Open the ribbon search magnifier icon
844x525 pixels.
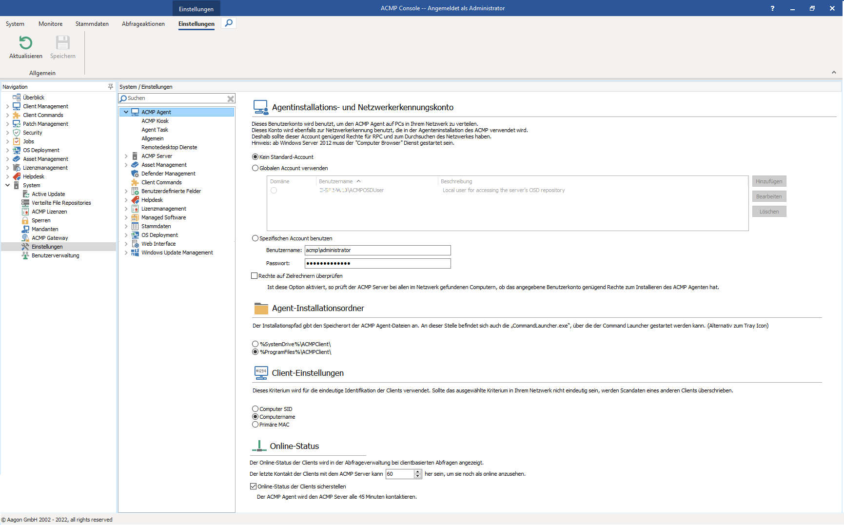click(x=229, y=23)
